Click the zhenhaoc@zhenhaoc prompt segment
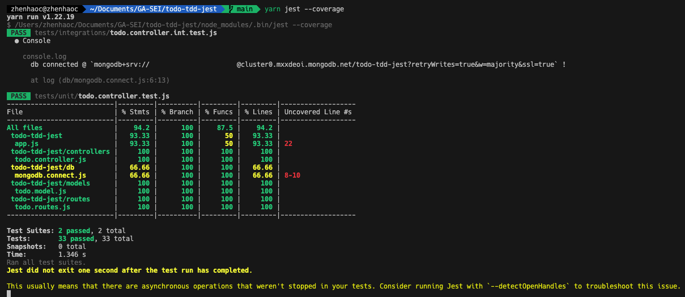The height and width of the screenshot is (297, 685). click(43, 9)
